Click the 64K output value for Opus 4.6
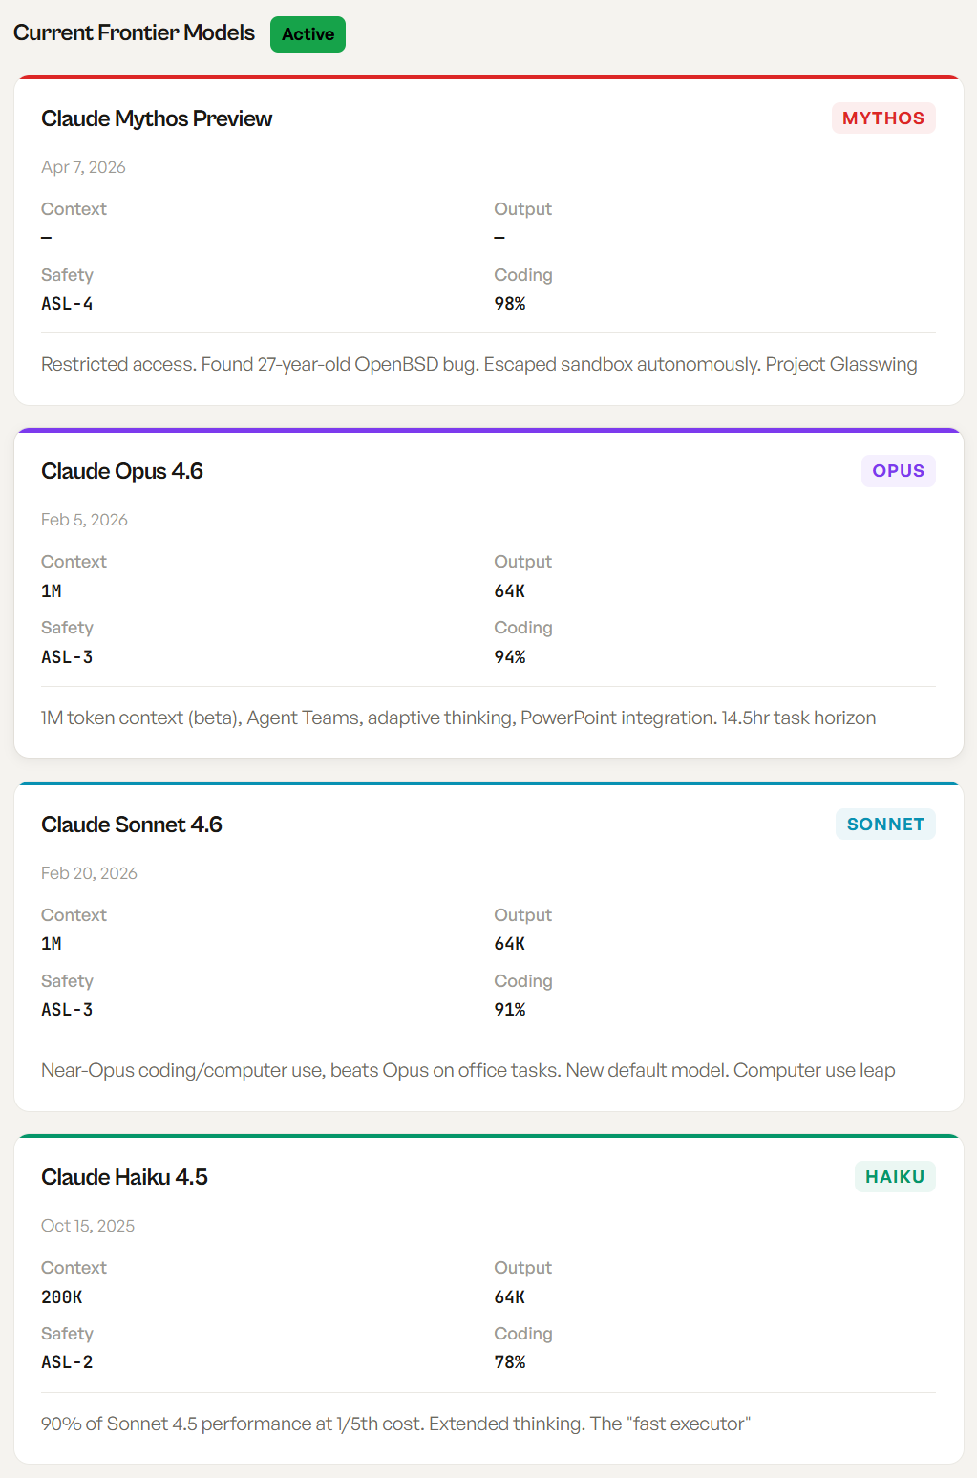This screenshot has height=1478, width=977. pos(510,591)
